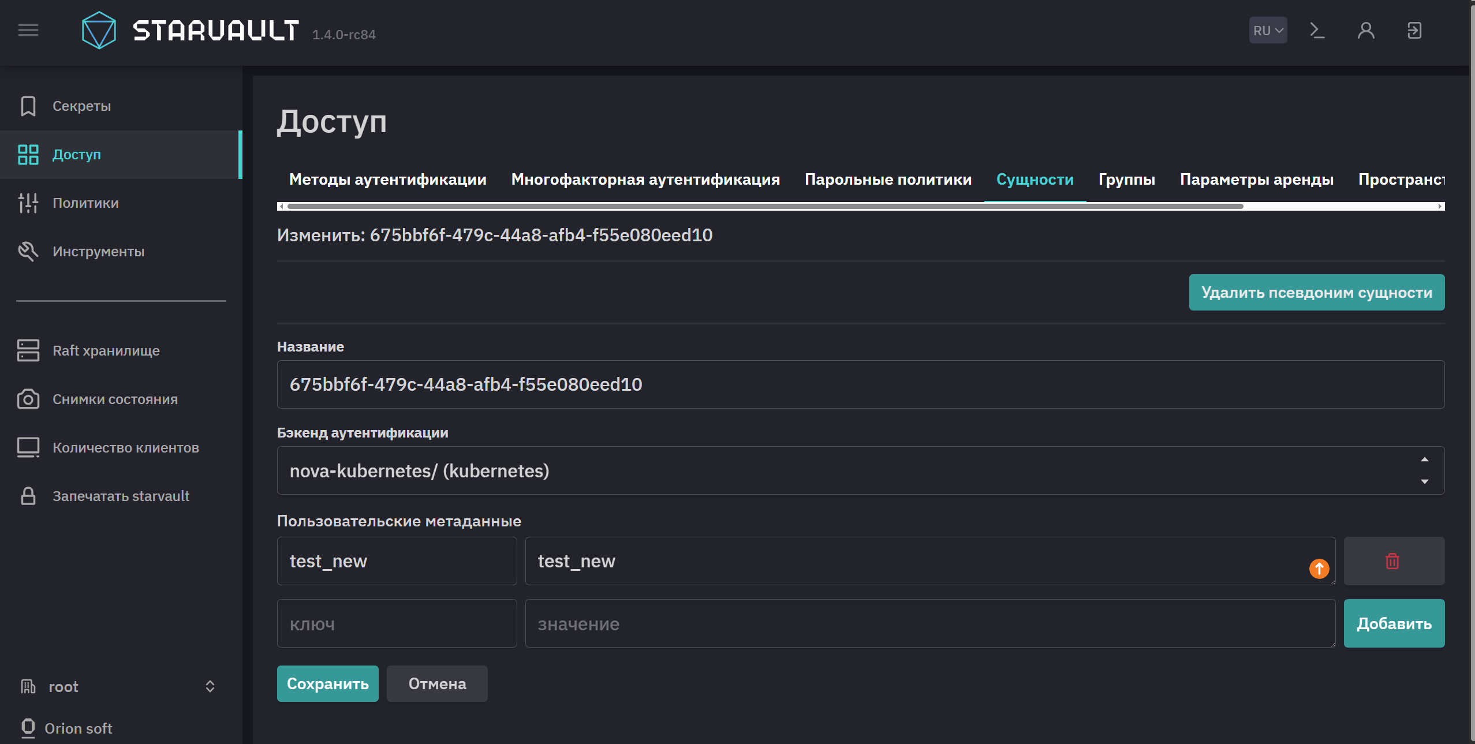Expand the root namespace selector chevrons
The width and height of the screenshot is (1475, 744).
pyautogui.click(x=210, y=687)
